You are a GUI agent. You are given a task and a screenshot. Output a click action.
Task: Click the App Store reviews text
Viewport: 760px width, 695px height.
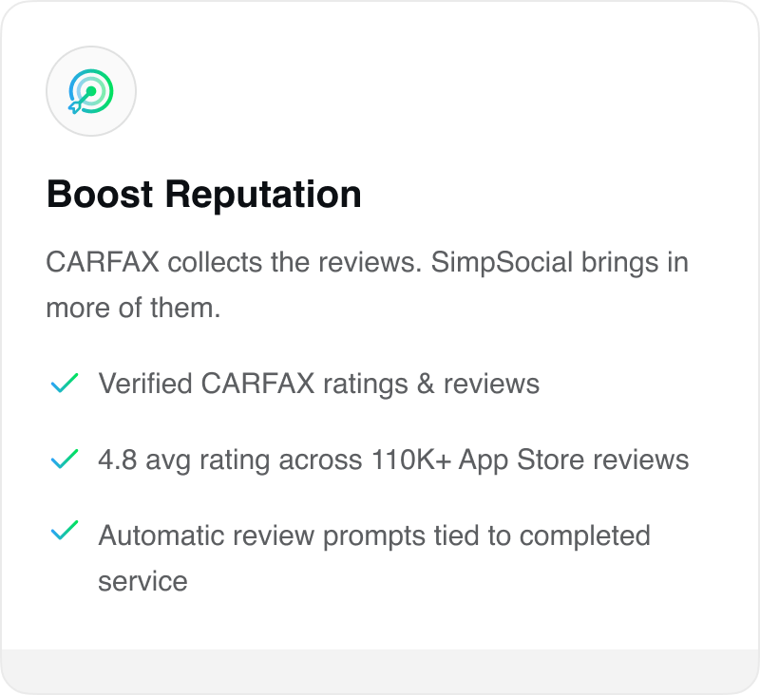pos(574,460)
